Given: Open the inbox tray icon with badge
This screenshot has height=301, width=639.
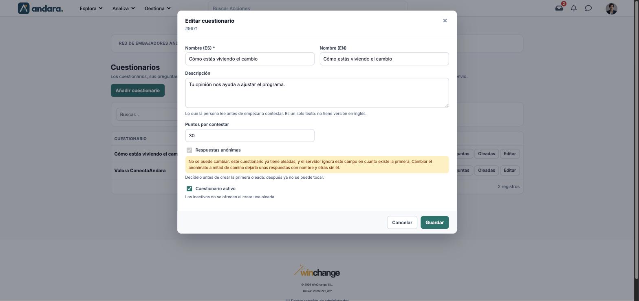Looking at the screenshot, I should [559, 8].
